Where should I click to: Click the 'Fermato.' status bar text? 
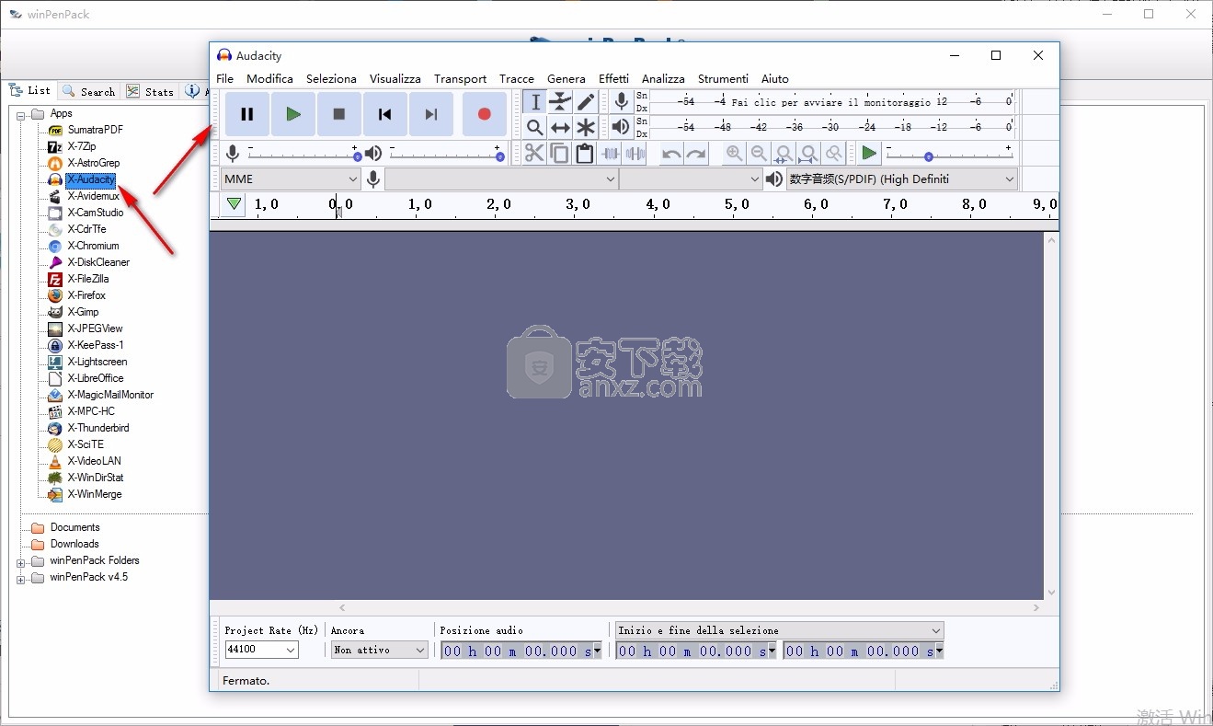click(x=246, y=681)
